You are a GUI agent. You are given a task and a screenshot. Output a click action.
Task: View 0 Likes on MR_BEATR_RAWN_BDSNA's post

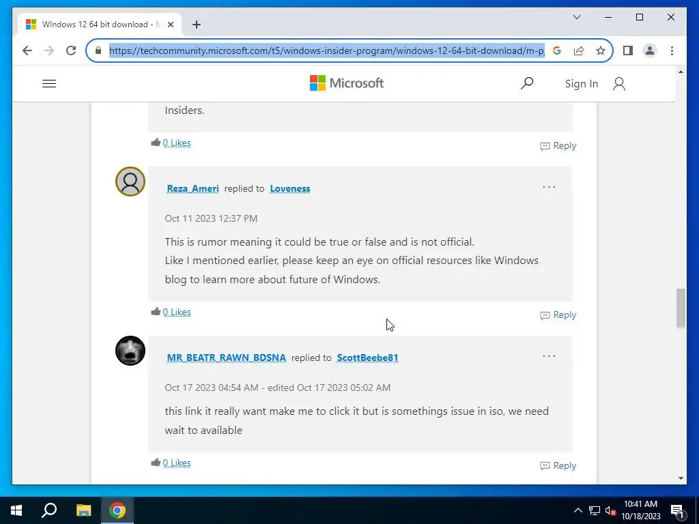[x=177, y=463]
